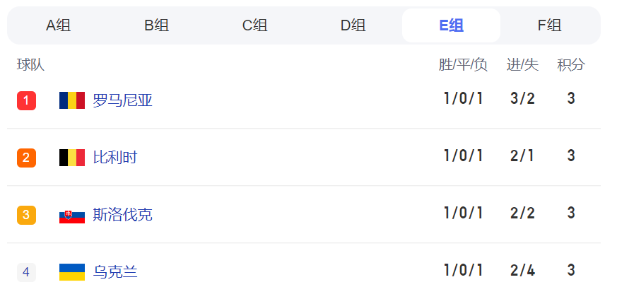Click the Ukraine flag icon
The width and height of the screenshot is (617, 299).
(x=72, y=272)
